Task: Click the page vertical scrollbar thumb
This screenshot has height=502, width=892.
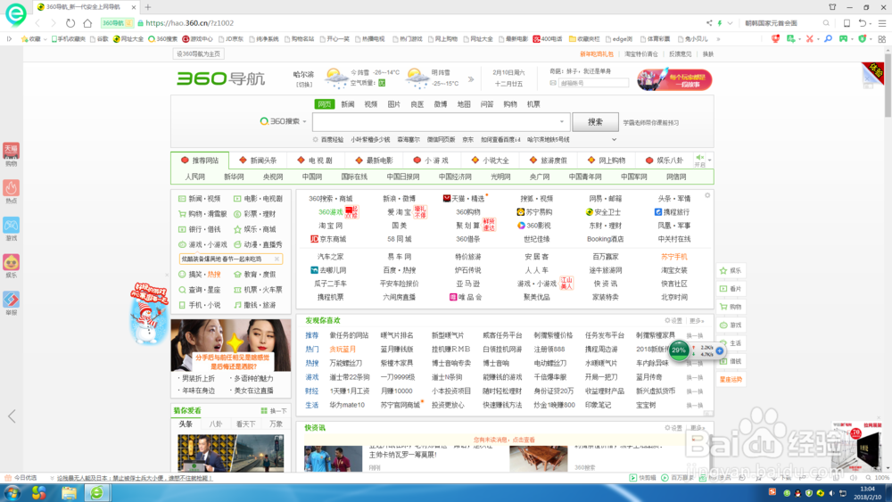Action: pos(888,86)
